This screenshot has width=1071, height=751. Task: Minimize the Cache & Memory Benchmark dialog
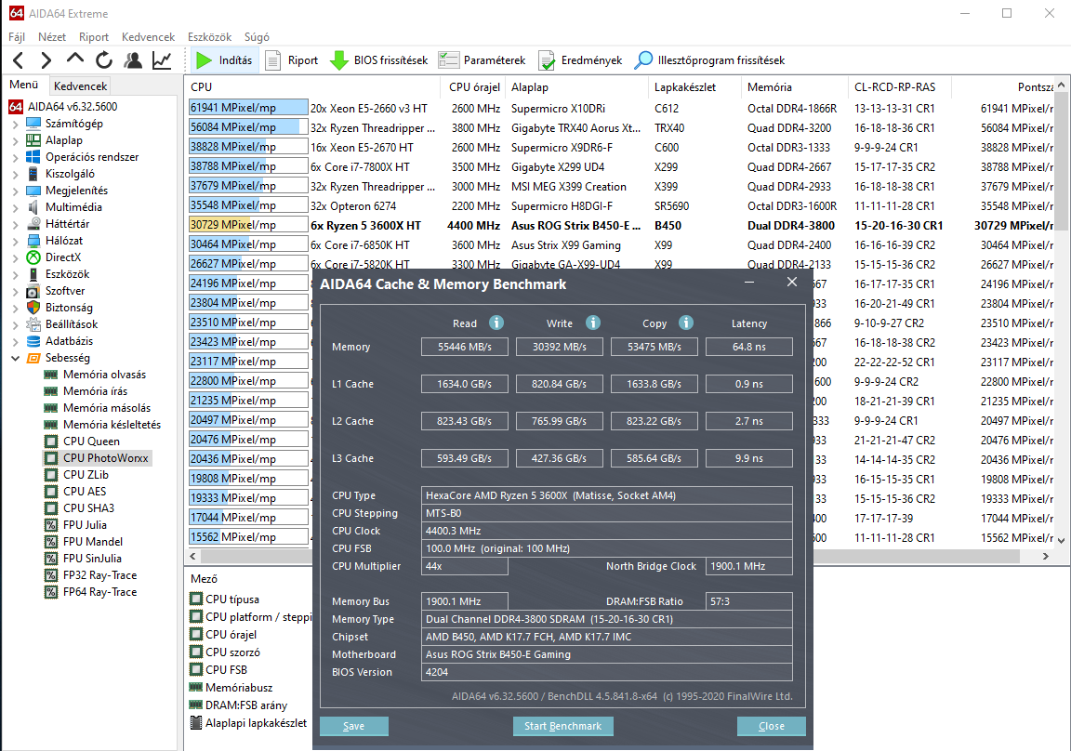click(749, 282)
